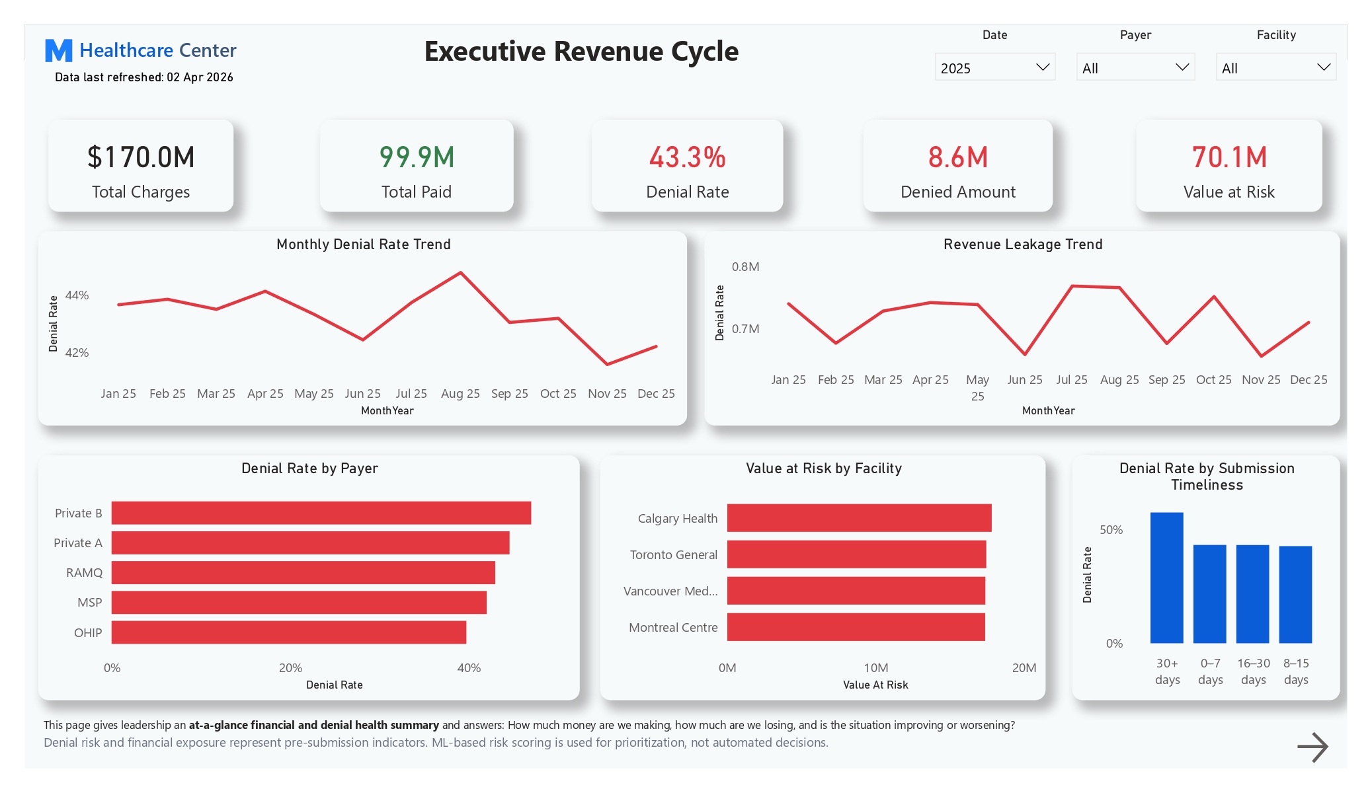Click the Healthcare Center title text
Viewport: 1372px width, 793px height.
(x=158, y=50)
